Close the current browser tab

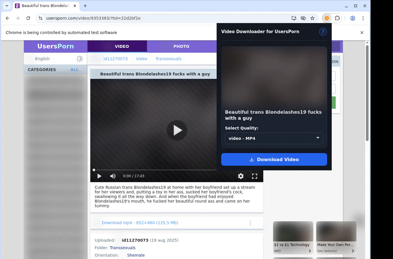[74, 6]
